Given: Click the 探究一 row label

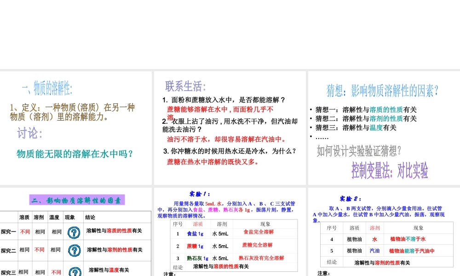Looking at the screenshot, I should click(8, 232).
